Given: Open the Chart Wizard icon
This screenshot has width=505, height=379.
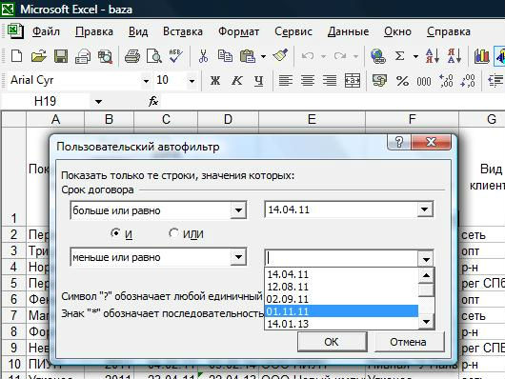Looking at the screenshot, I should pos(481,56).
